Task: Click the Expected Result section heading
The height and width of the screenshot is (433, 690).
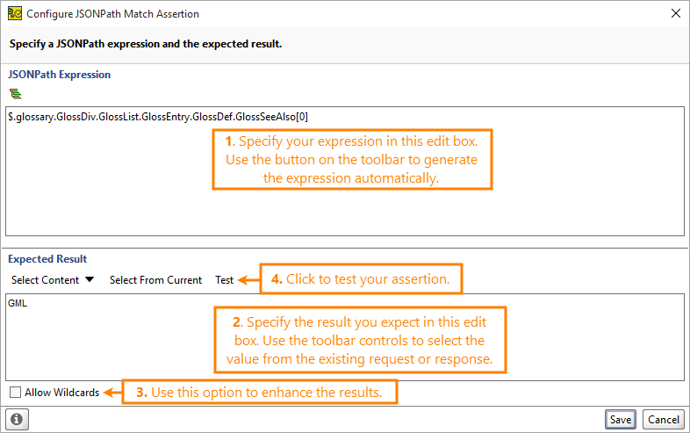Action: point(47,259)
